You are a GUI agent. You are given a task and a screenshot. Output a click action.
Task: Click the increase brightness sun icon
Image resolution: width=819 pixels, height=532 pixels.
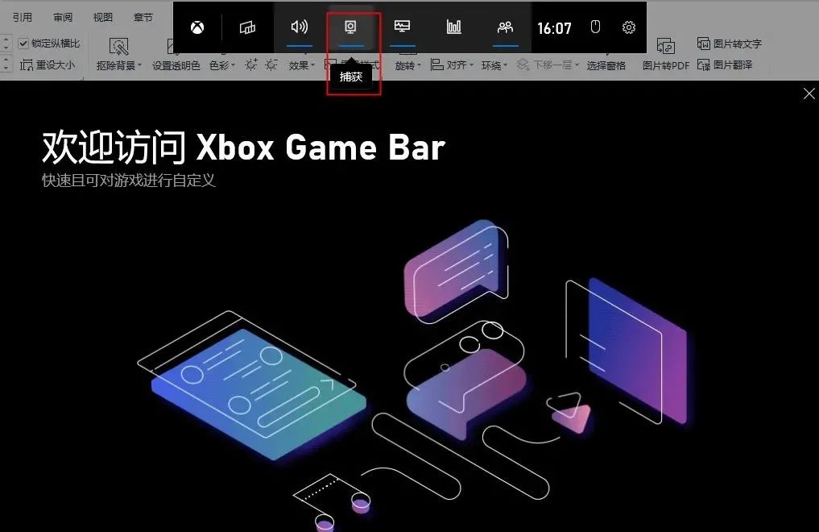(x=251, y=64)
